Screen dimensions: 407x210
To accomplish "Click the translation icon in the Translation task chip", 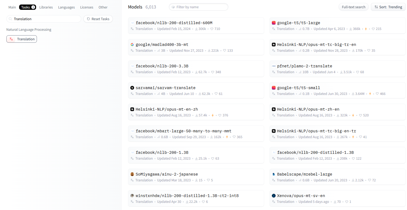I will pyautogui.click(x=11, y=39).
